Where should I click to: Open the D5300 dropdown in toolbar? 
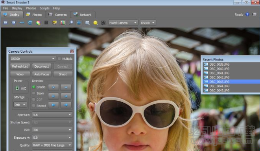click(x=148, y=23)
